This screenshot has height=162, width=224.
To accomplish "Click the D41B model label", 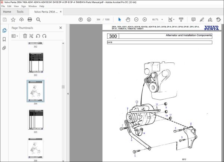I will coord(110,42).
